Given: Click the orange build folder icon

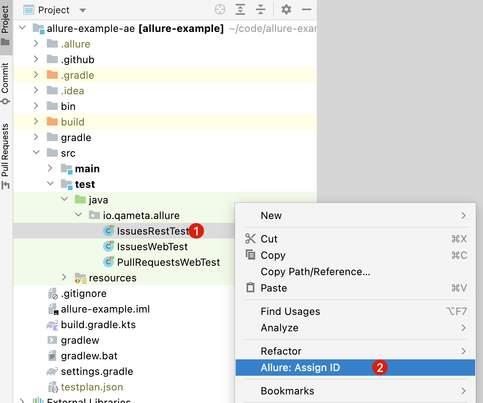Looking at the screenshot, I should coord(52,121).
